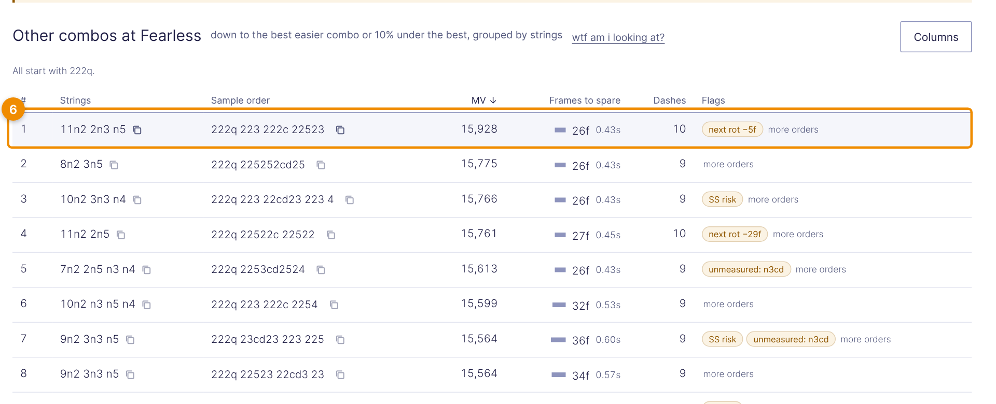
Task: Click the SS risk flag in row 3
Action: (722, 199)
